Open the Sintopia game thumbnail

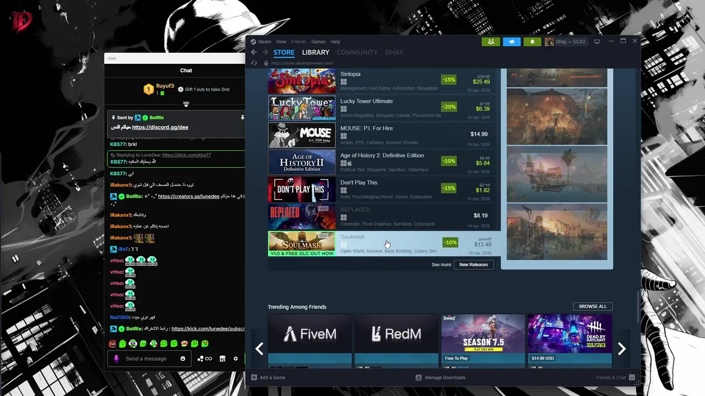(301, 80)
